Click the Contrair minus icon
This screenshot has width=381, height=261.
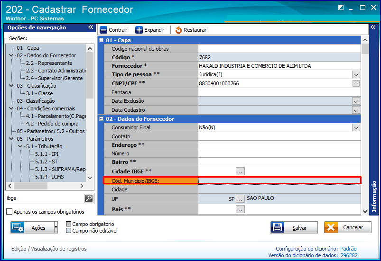pos(103,30)
